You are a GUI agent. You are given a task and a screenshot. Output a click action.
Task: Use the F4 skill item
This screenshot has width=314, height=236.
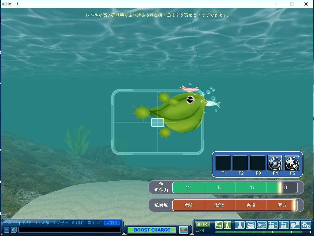pyautogui.click(x=275, y=163)
